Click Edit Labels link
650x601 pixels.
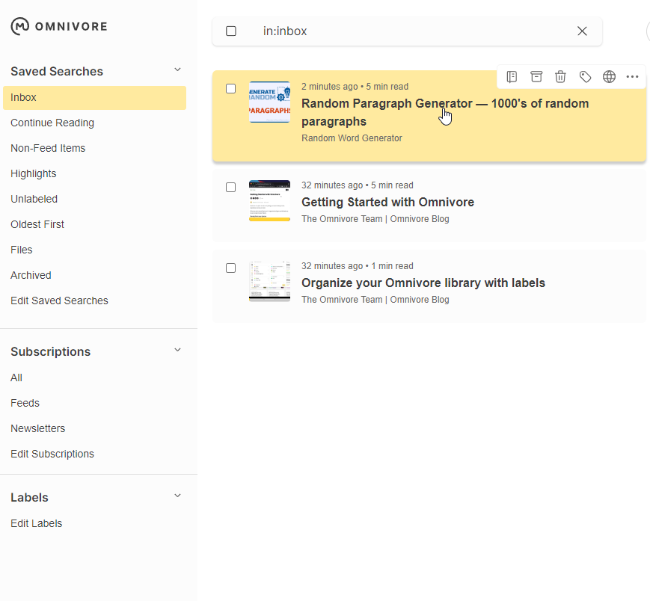pyautogui.click(x=36, y=523)
